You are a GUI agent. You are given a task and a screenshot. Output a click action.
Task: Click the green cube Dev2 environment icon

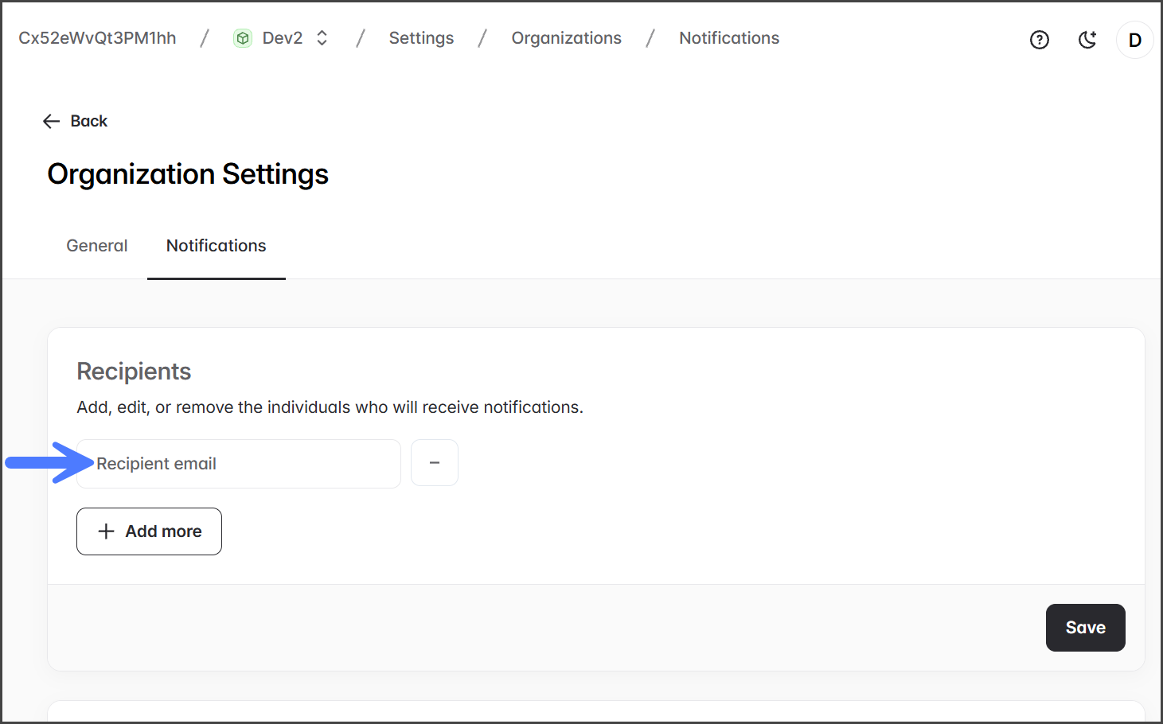243,38
